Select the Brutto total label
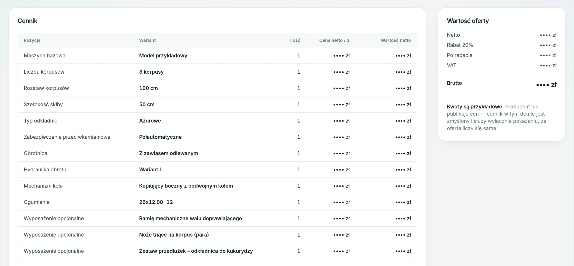 pyautogui.click(x=454, y=83)
